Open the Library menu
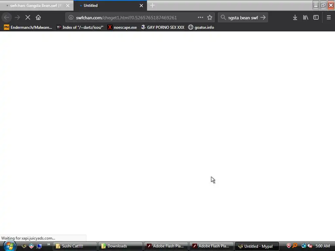This screenshot has height=251, width=335. point(306,18)
